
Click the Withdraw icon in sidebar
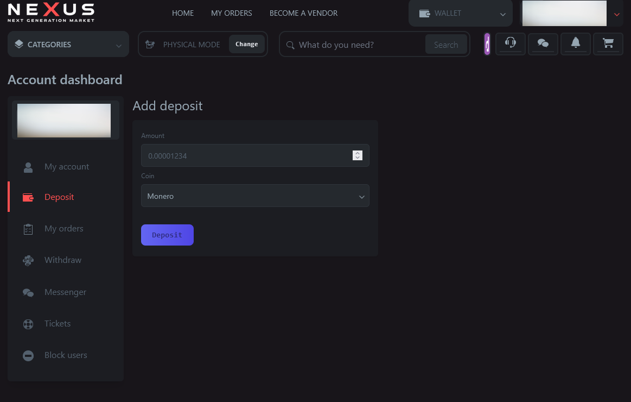point(28,261)
